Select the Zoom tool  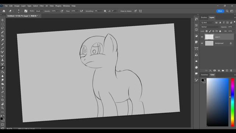(3, 108)
